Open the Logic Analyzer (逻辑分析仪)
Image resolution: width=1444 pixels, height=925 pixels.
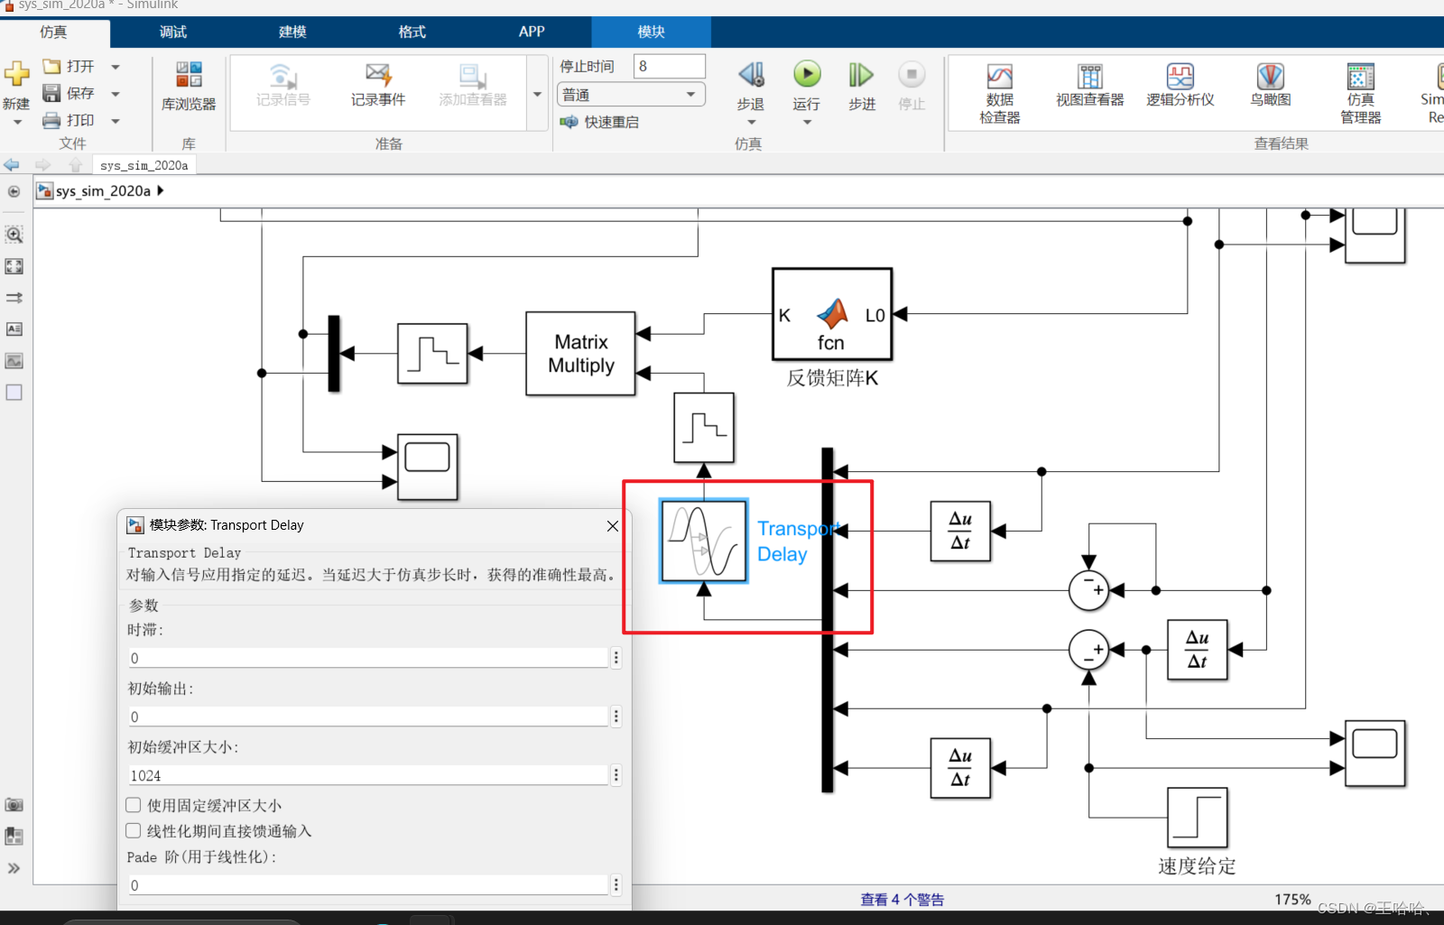coord(1180,87)
